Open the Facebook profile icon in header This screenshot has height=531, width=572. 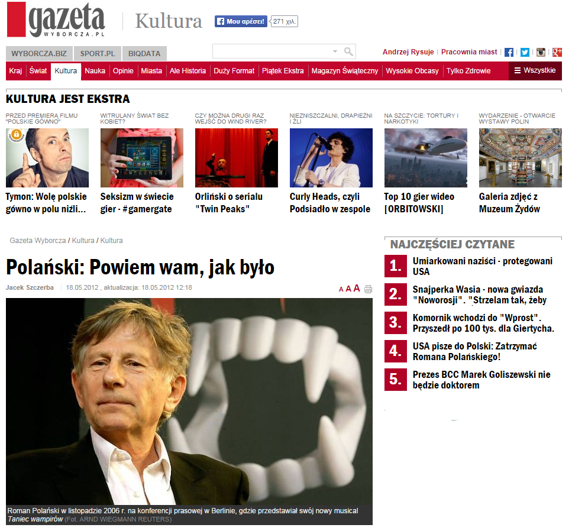click(x=509, y=52)
